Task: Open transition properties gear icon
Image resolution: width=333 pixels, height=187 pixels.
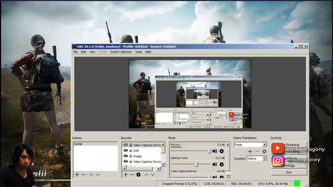Action: click(264, 151)
